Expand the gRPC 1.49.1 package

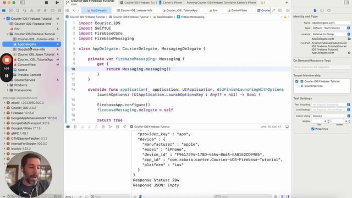pos(4,133)
